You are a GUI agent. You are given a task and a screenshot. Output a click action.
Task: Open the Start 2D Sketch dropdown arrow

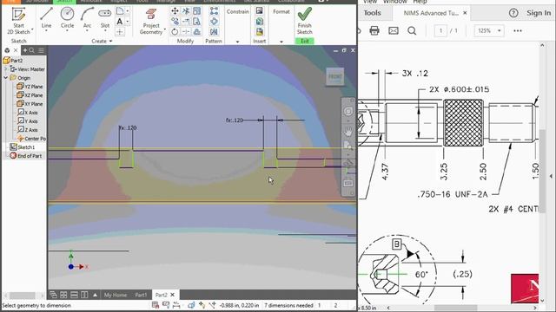pos(32,29)
